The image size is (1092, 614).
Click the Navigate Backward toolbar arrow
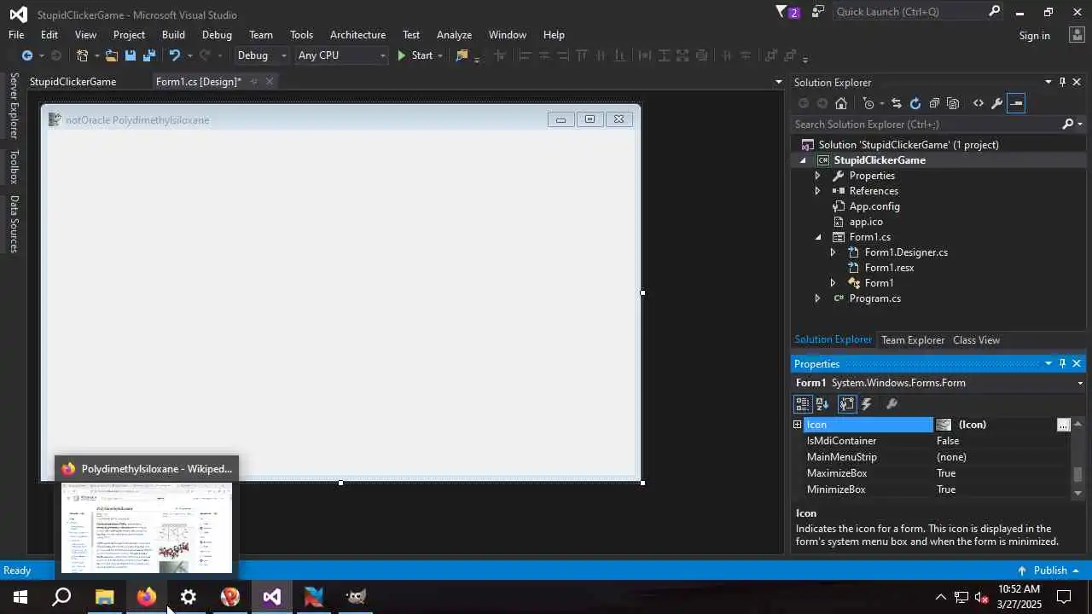tap(26, 55)
